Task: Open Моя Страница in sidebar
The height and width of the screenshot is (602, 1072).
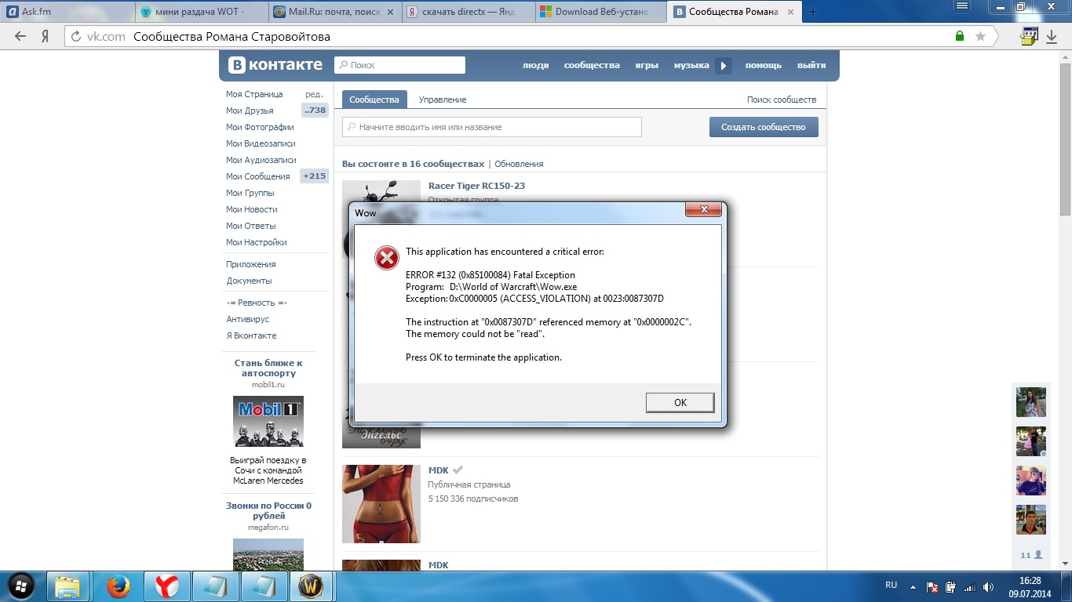Action: [x=254, y=94]
